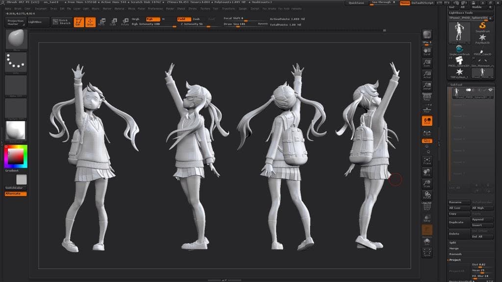Toggle Edit mode button
The image size is (502, 282).
click(x=78, y=22)
